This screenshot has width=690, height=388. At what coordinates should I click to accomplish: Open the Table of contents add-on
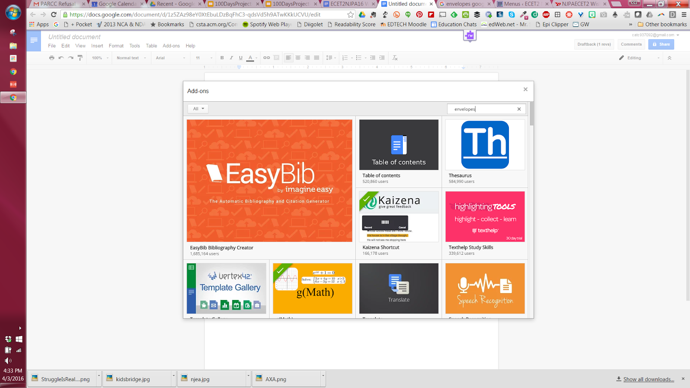pyautogui.click(x=399, y=152)
